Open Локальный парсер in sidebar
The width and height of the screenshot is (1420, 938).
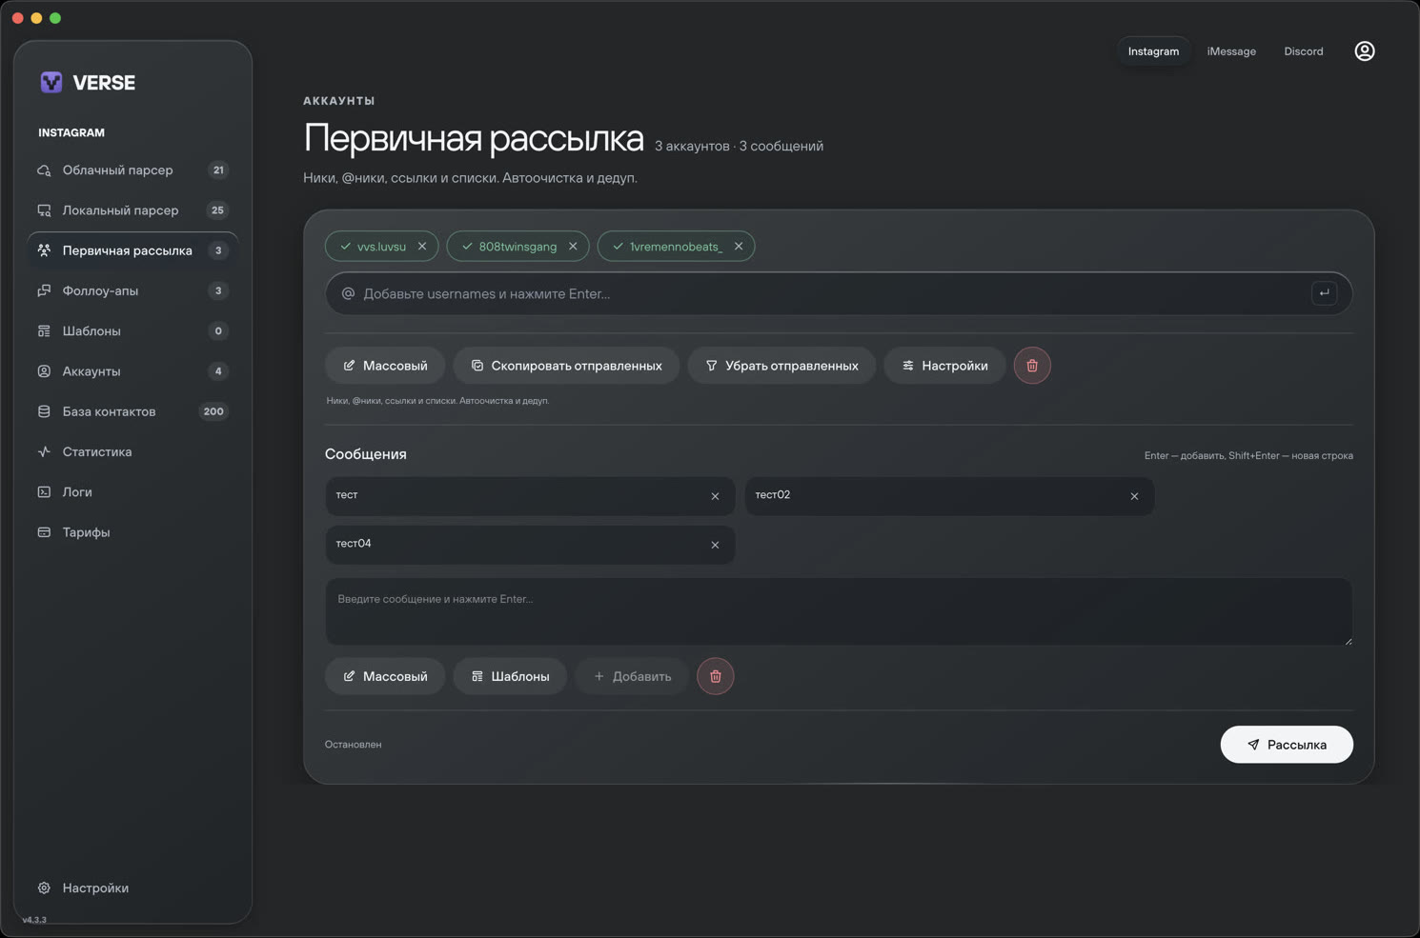[x=132, y=210]
